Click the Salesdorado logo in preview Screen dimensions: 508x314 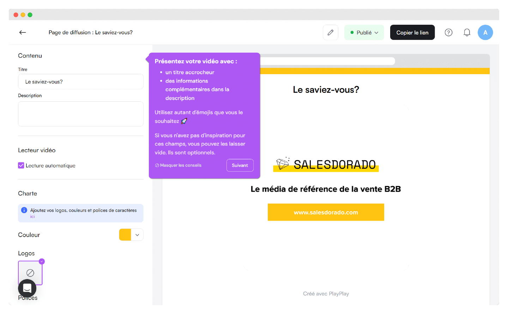(326, 164)
